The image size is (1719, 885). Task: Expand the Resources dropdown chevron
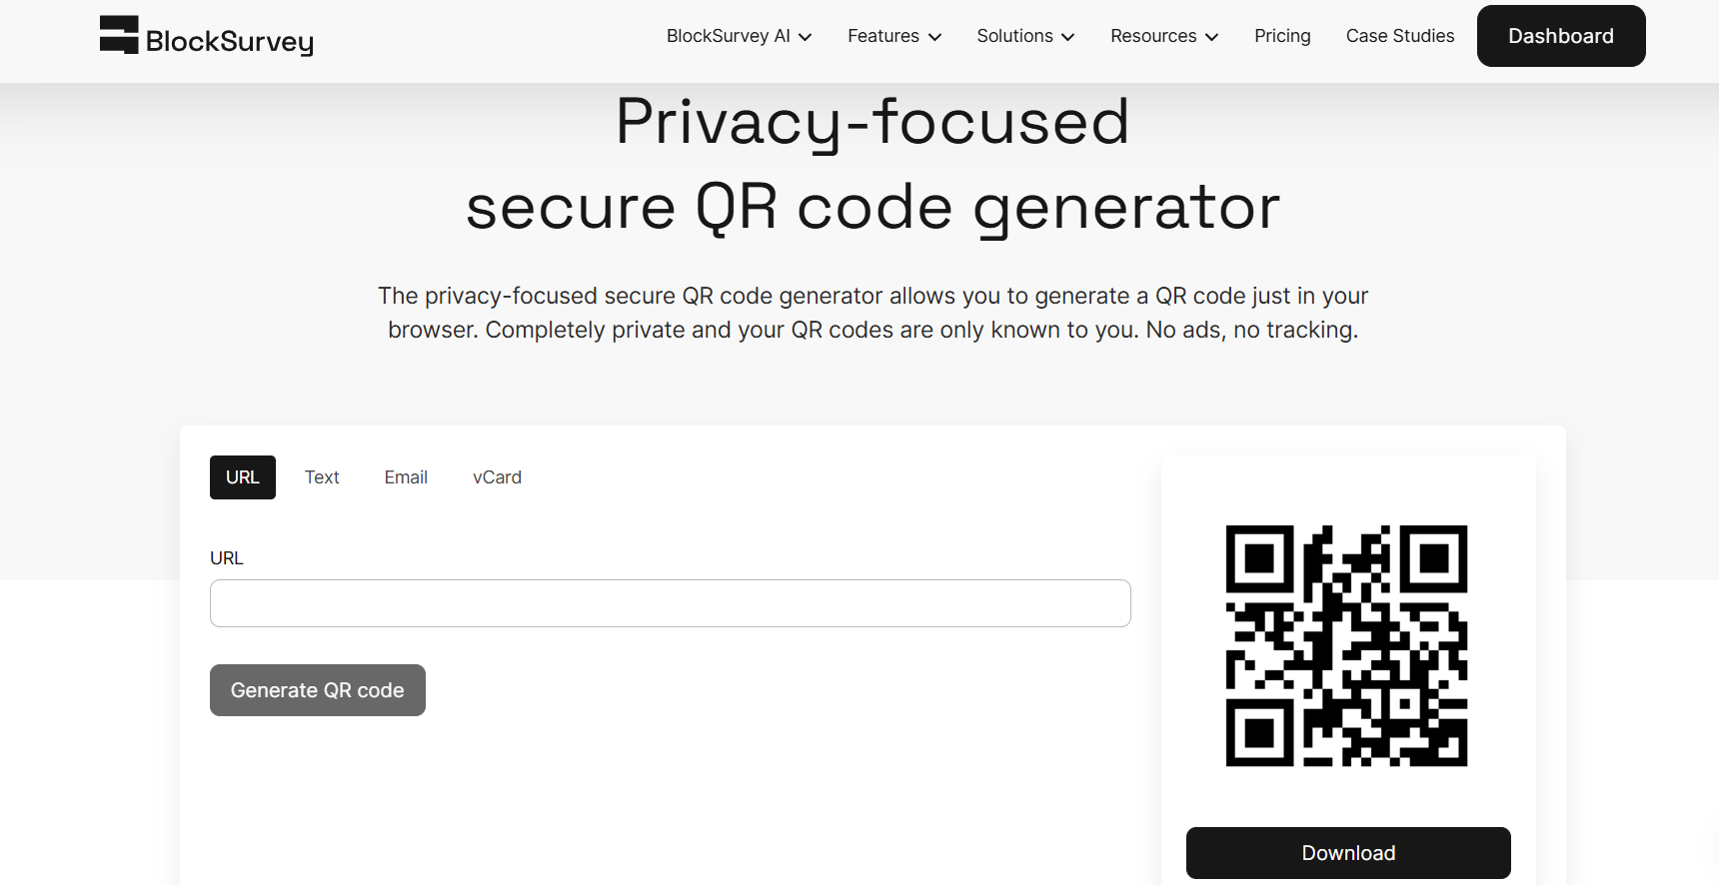(x=1212, y=37)
